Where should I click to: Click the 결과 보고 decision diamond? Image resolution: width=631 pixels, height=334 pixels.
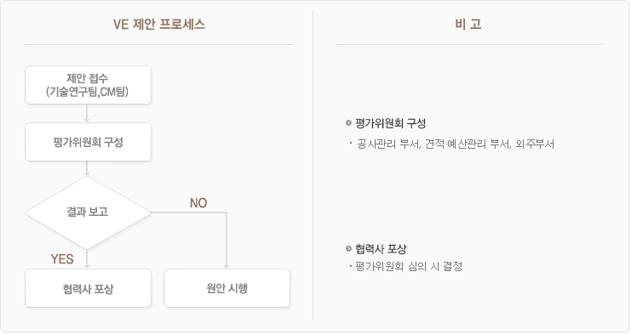tap(88, 212)
